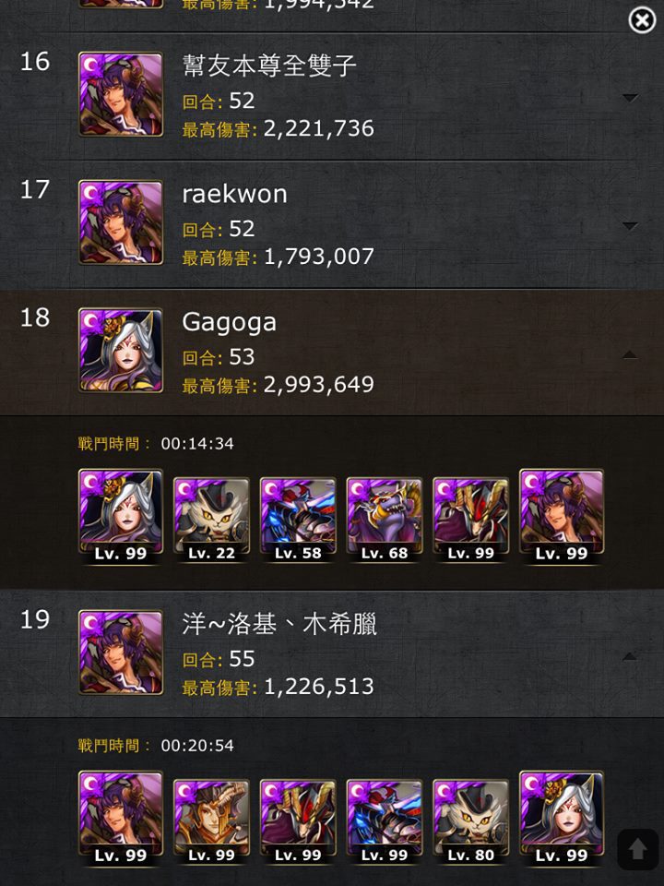
Task: Open rank 16 player's leader avatar
Action: click(121, 94)
